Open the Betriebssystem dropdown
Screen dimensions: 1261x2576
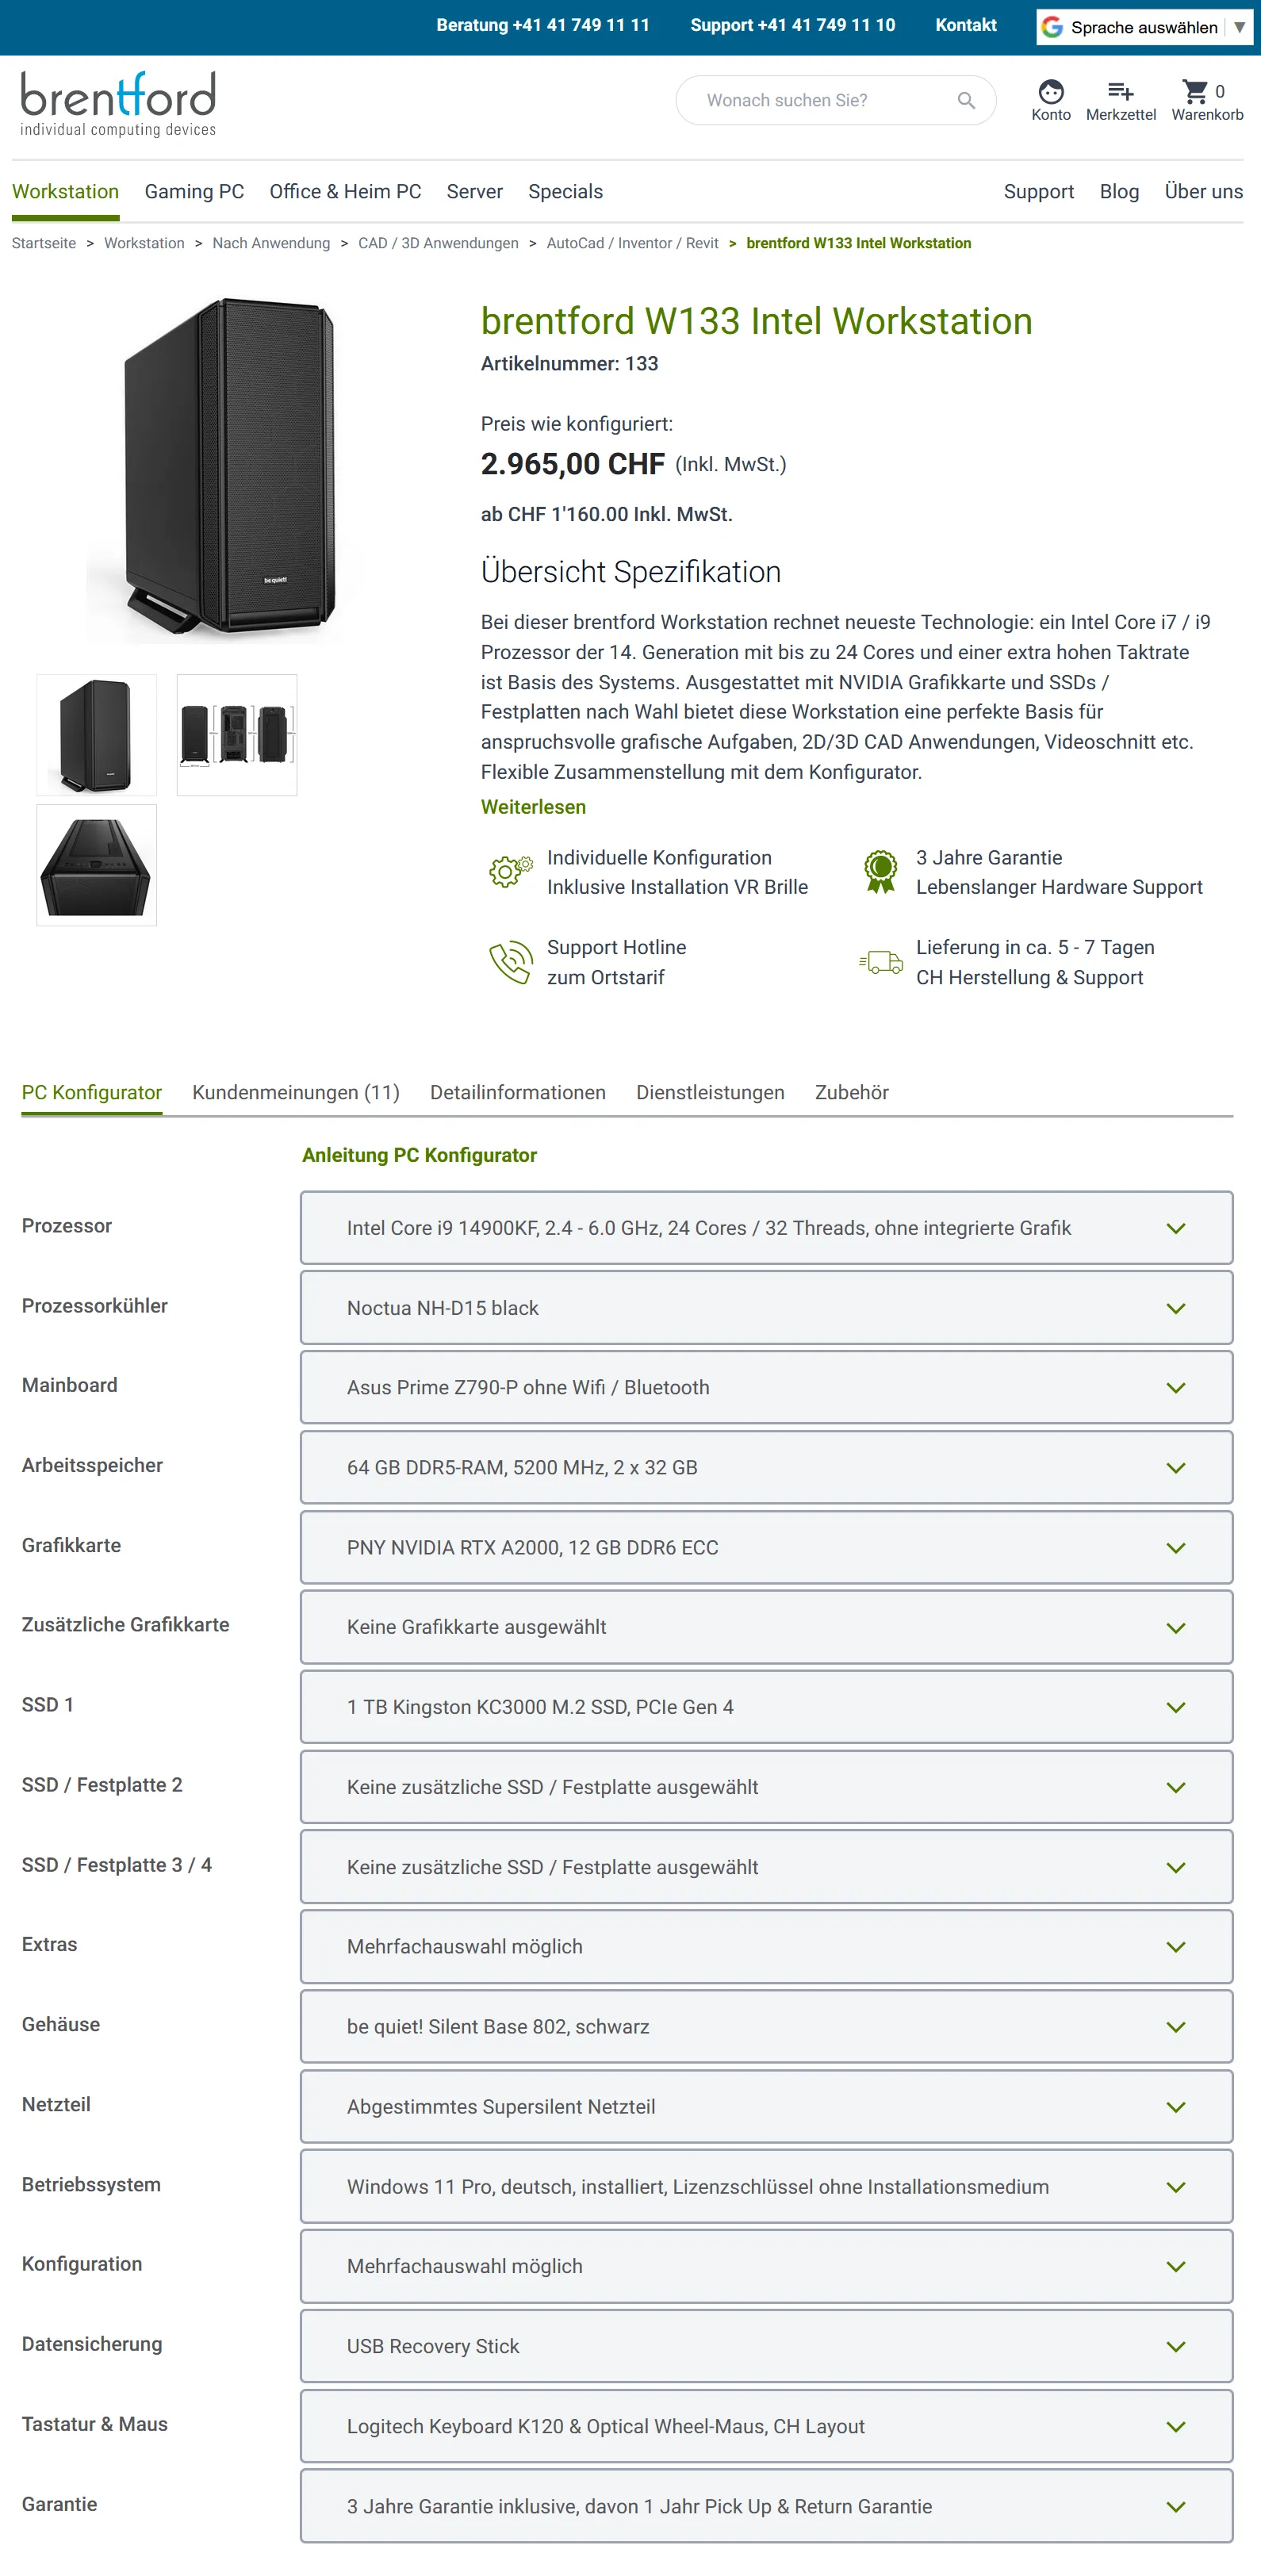(x=766, y=2186)
